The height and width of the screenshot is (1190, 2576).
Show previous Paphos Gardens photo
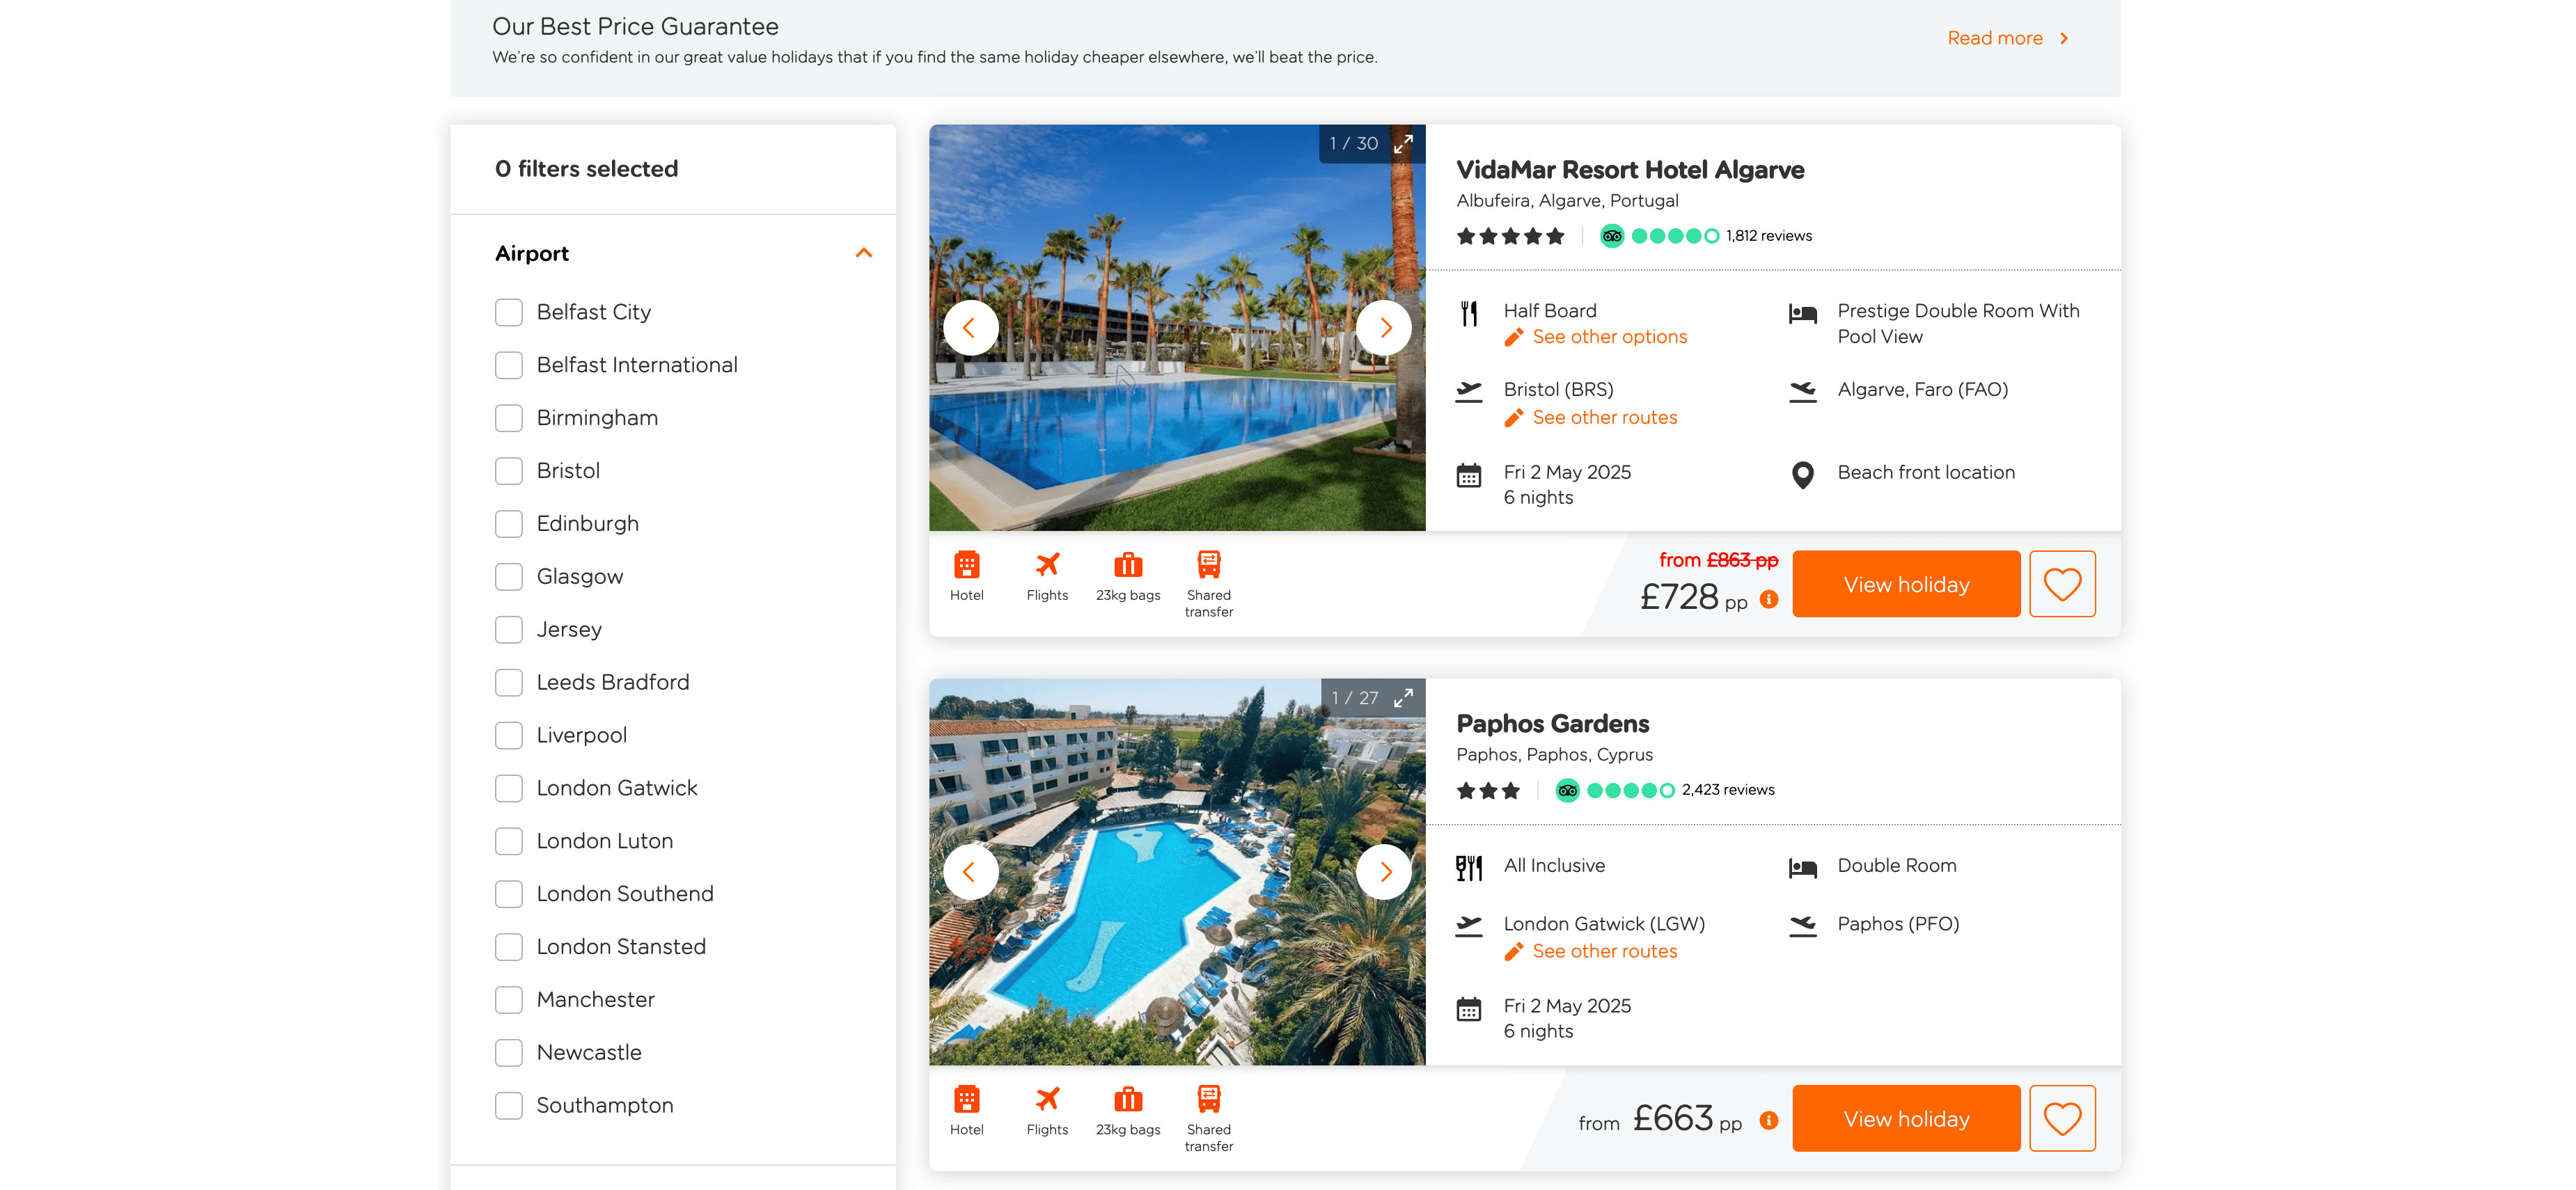coord(969,872)
